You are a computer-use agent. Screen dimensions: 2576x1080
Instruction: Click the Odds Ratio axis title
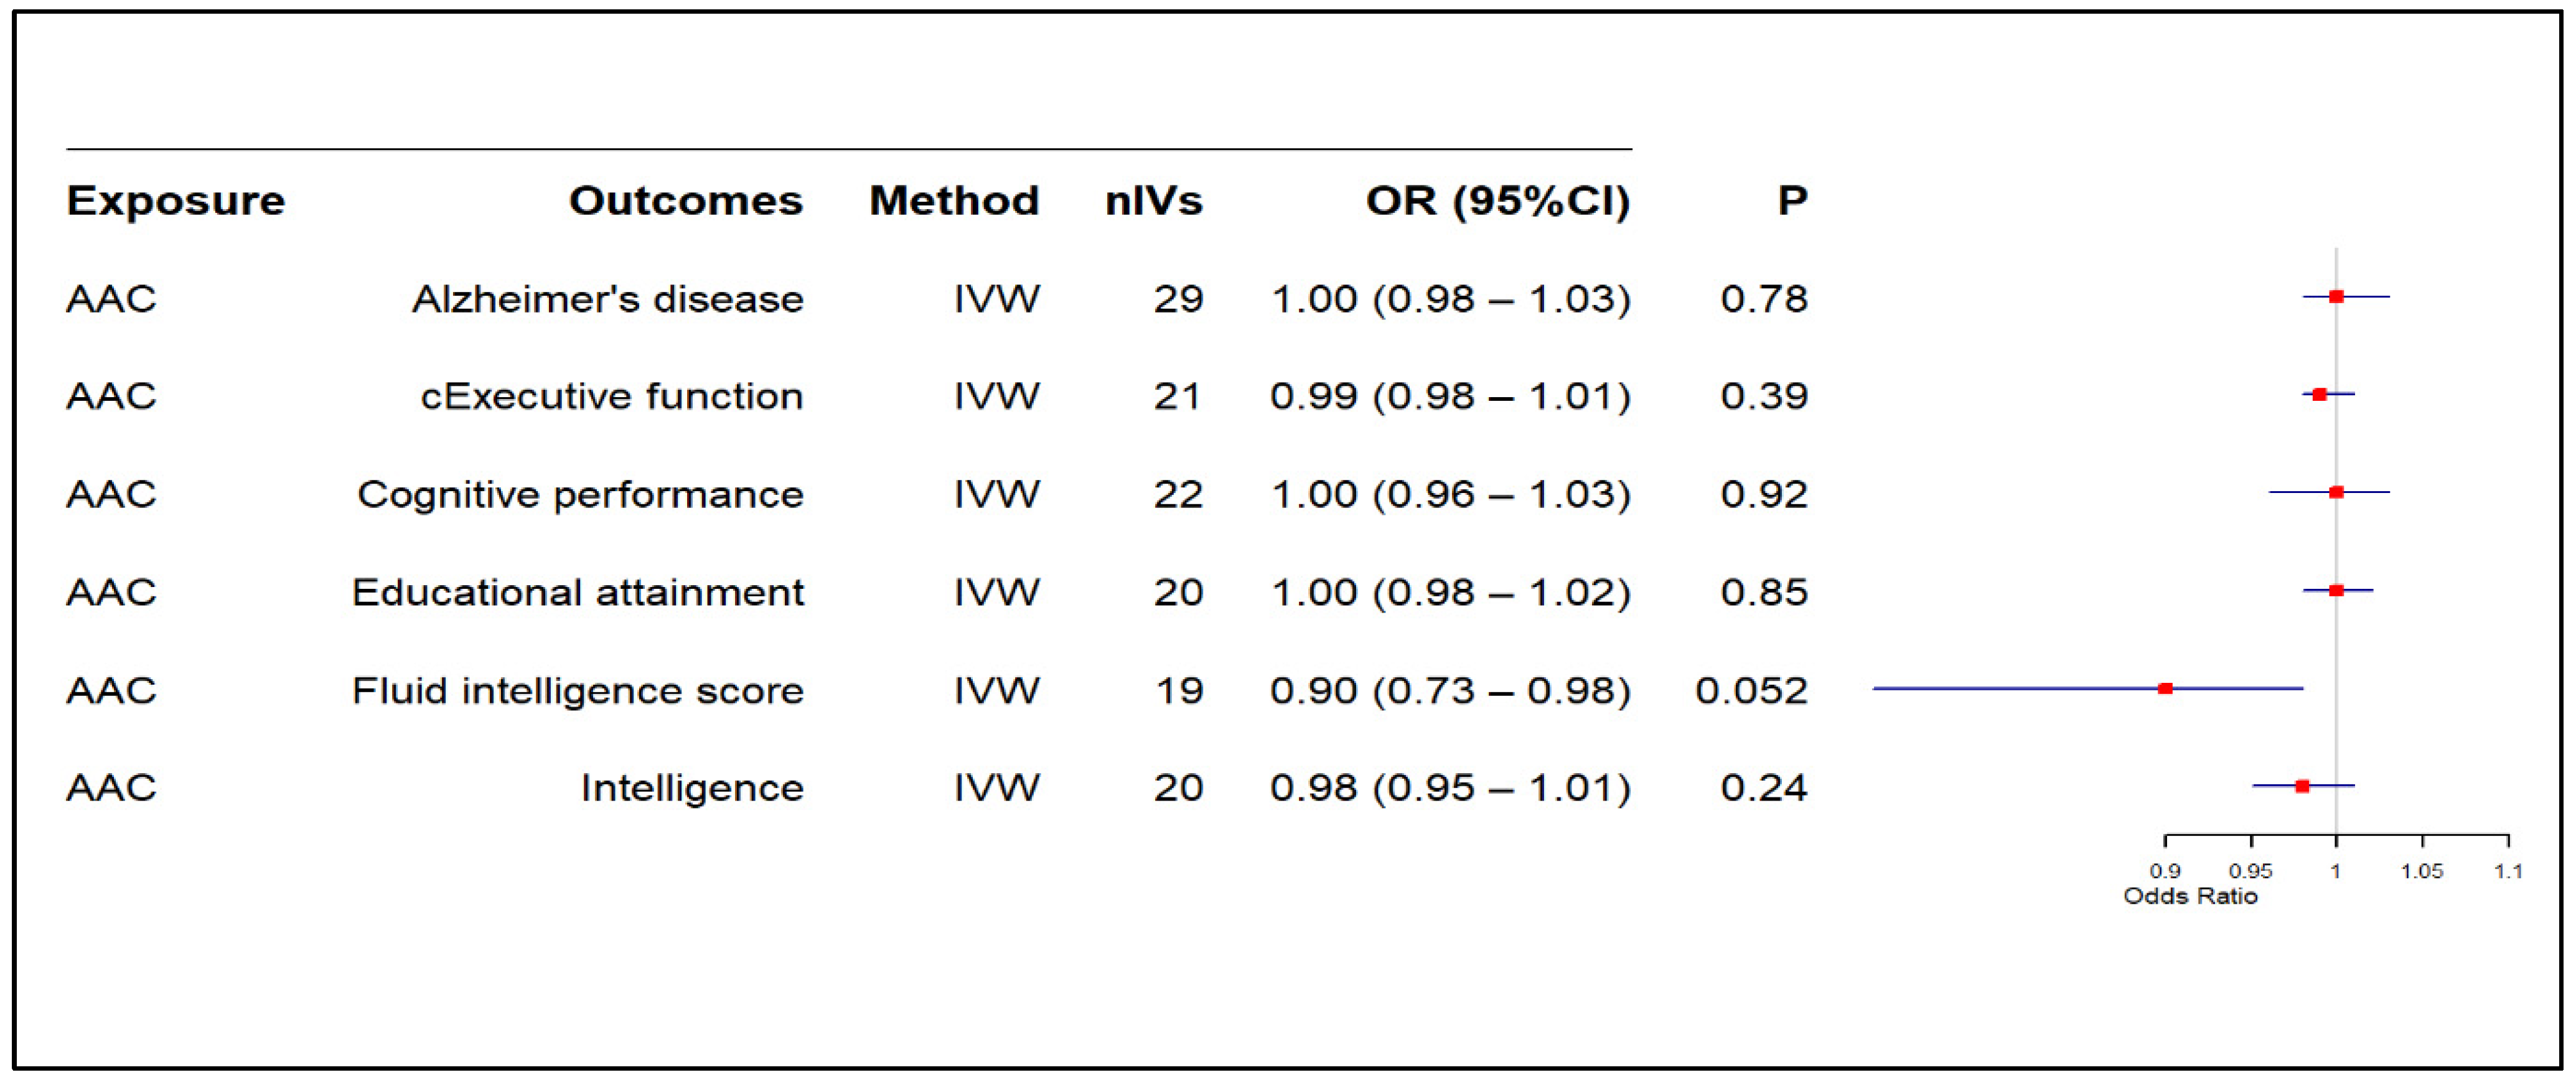click(x=2190, y=896)
